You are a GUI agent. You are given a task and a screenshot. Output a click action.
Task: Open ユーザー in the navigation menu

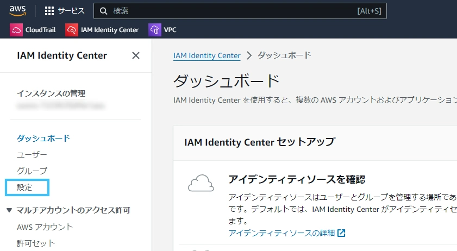tap(32, 154)
